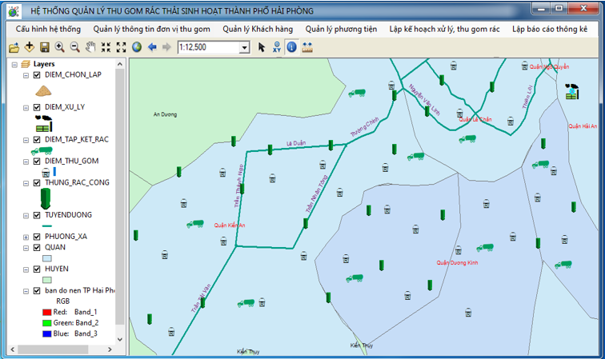The width and height of the screenshot is (605, 359).
Task: Toggle the TUYENDUONG layer visibility checkbox
Action: [37, 215]
